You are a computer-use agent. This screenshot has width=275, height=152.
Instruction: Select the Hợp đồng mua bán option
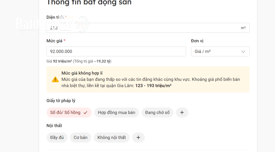116,112
